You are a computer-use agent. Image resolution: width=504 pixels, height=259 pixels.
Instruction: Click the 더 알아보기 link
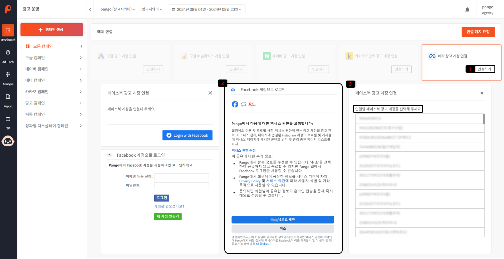tap(263, 244)
